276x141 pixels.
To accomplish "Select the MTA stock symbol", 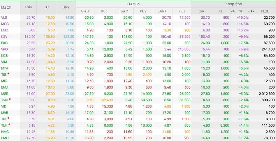I will tap(5, 68).
